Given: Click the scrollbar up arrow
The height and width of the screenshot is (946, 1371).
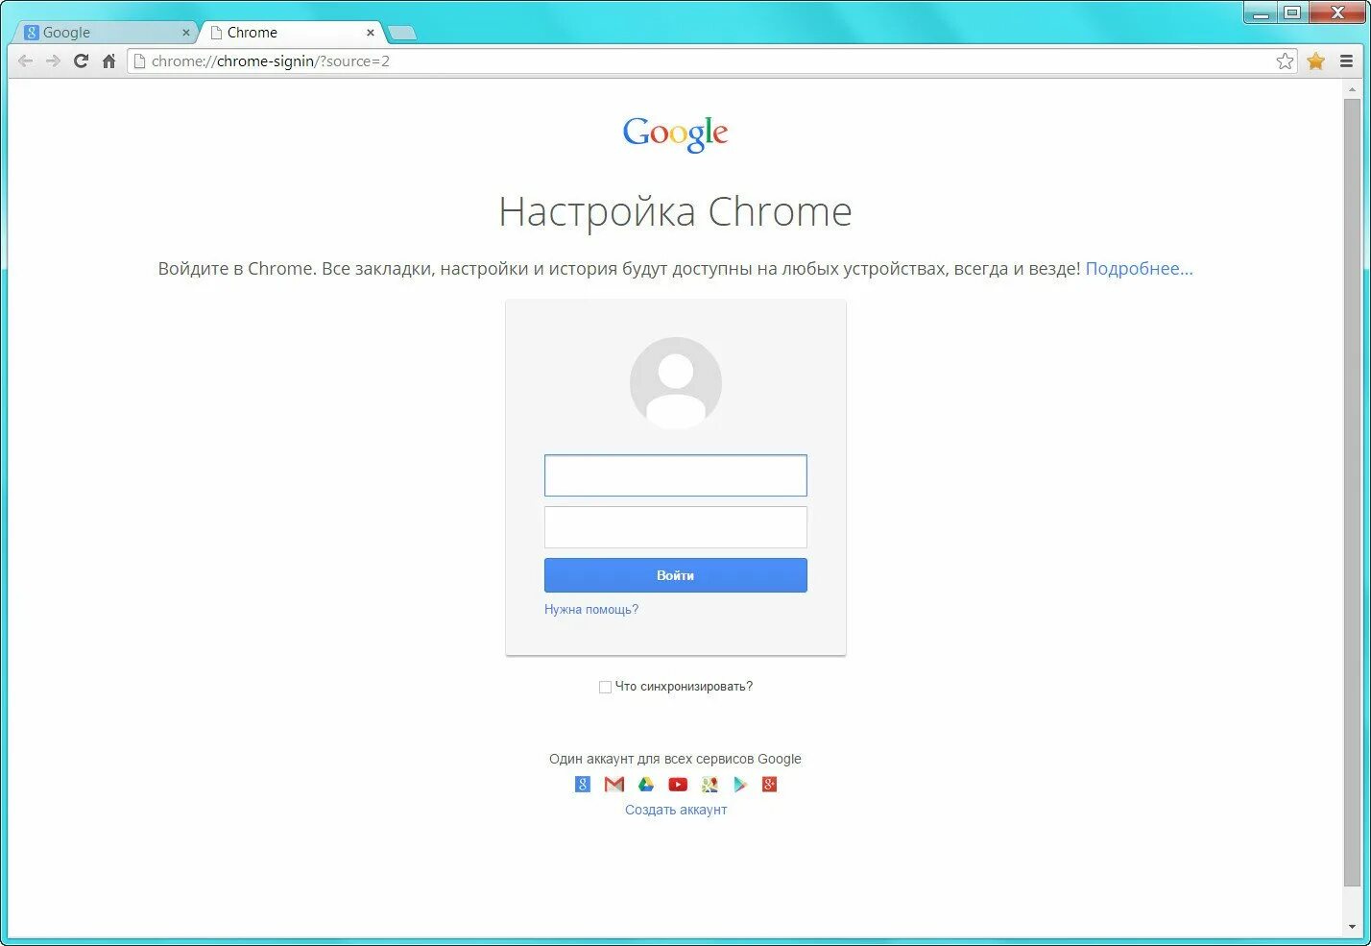Looking at the screenshot, I should [x=1352, y=90].
